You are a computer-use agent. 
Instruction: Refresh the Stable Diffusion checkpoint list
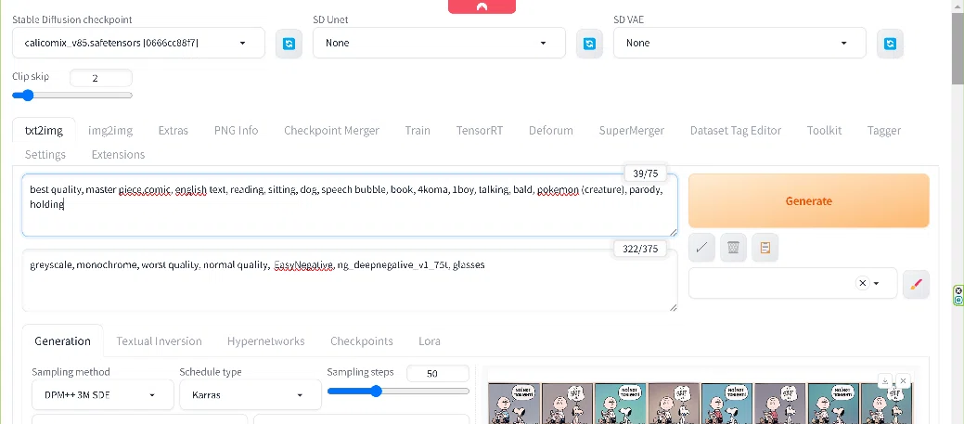[x=289, y=44]
